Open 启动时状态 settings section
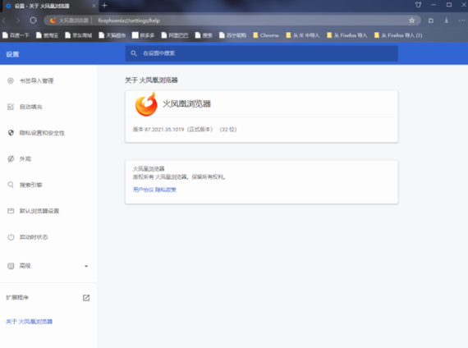This screenshot has height=348, width=468. [x=34, y=237]
